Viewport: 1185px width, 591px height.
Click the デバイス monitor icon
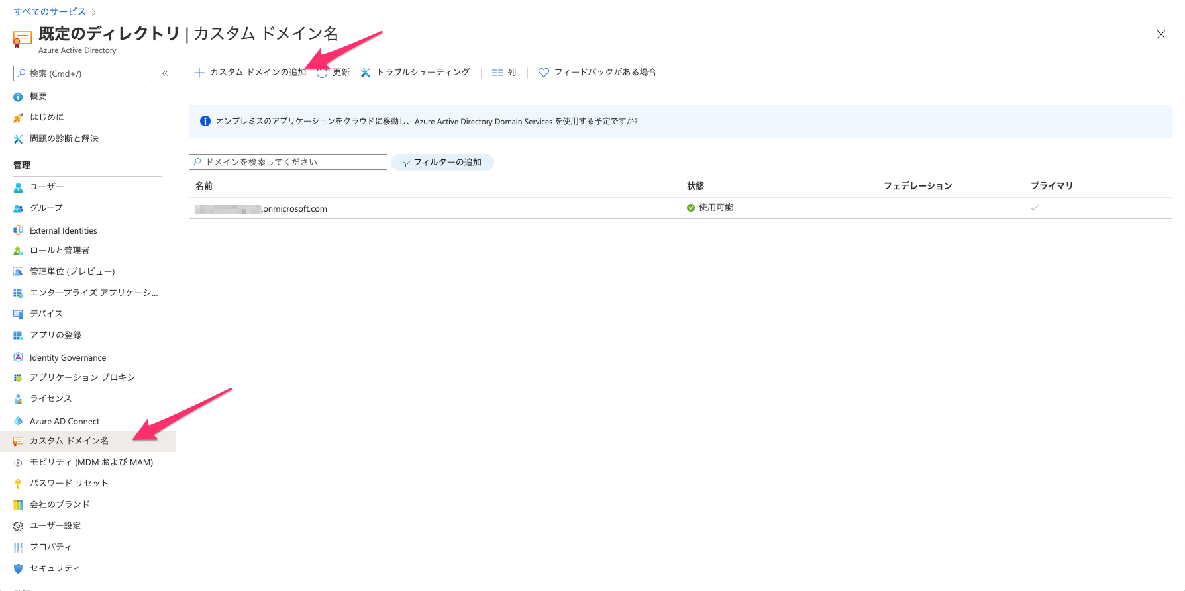[18, 314]
